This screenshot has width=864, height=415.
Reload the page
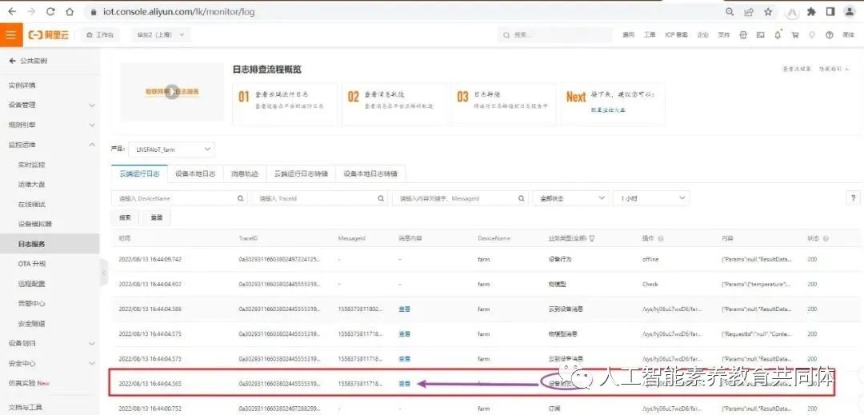coord(50,11)
